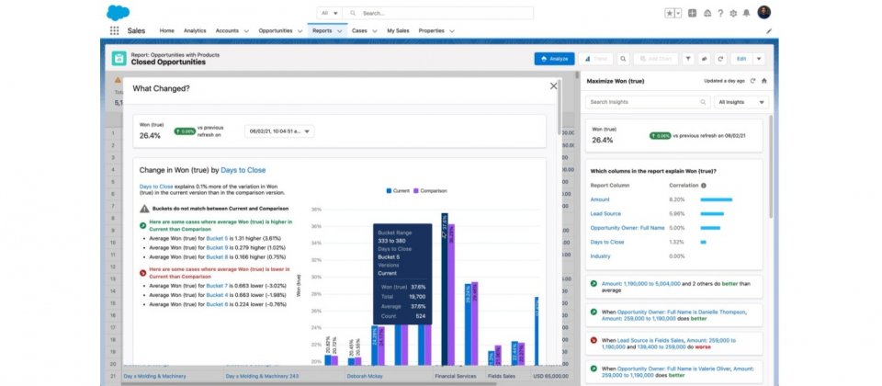Open the dropdown arrow beside Edit

[759, 59]
